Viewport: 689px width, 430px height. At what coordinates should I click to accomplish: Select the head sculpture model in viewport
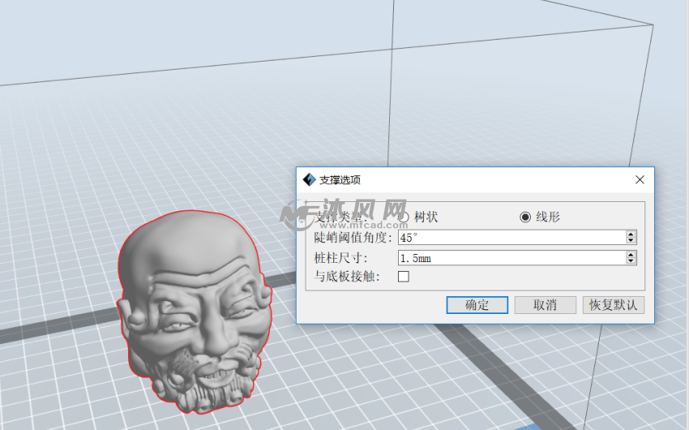tap(195, 312)
